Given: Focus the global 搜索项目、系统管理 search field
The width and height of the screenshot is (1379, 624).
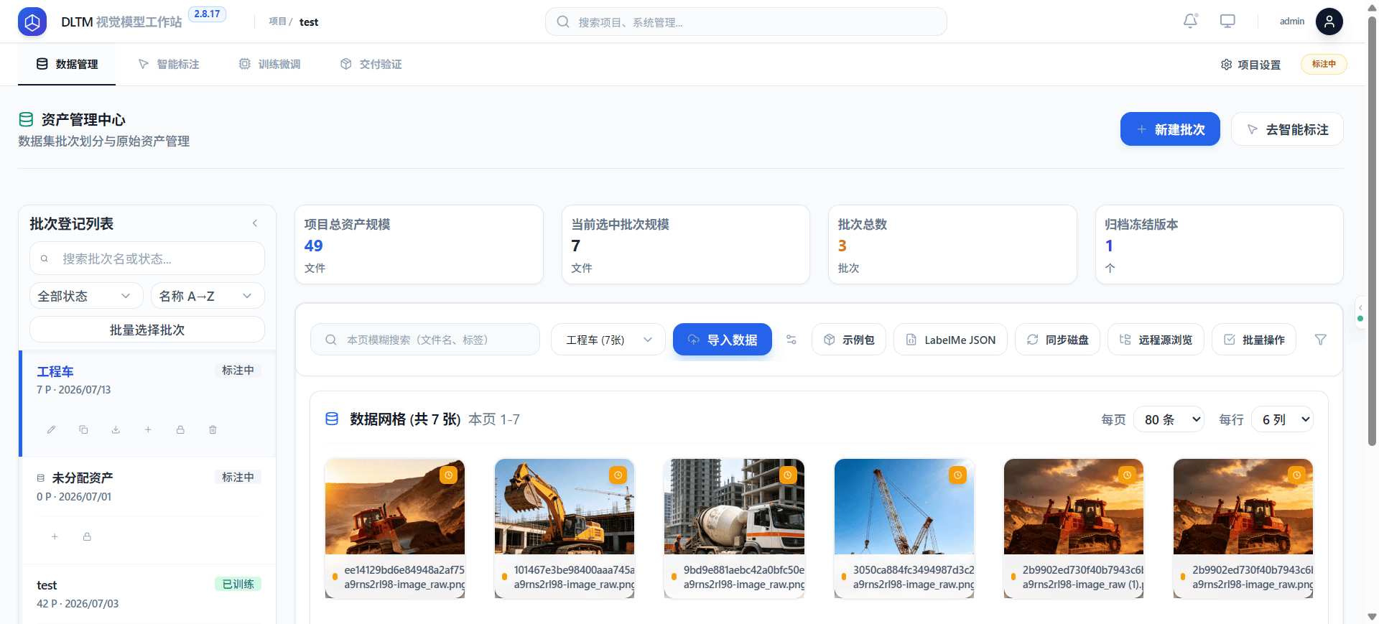Looking at the screenshot, I should coord(746,22).
